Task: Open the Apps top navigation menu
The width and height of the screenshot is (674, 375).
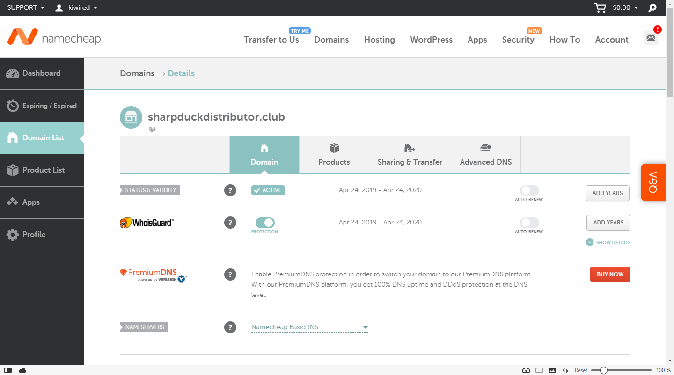Action: (x=477, y=40)
